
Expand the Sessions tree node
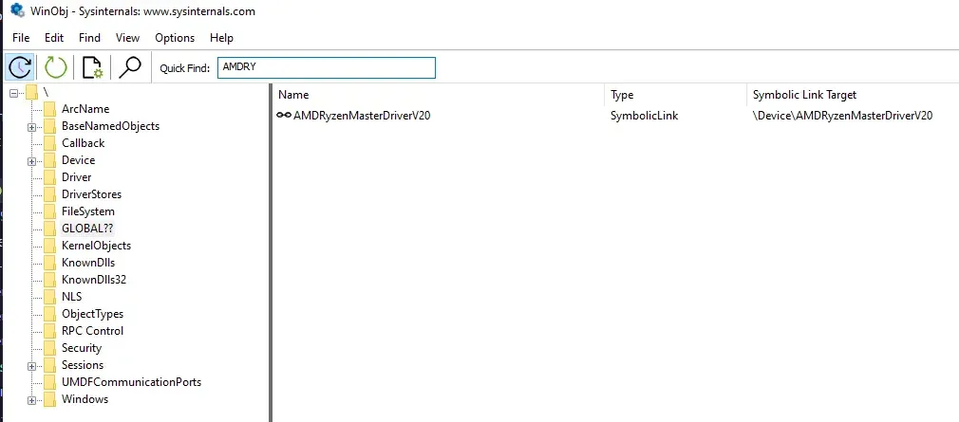pyautogui.click(x=31, y=366)
